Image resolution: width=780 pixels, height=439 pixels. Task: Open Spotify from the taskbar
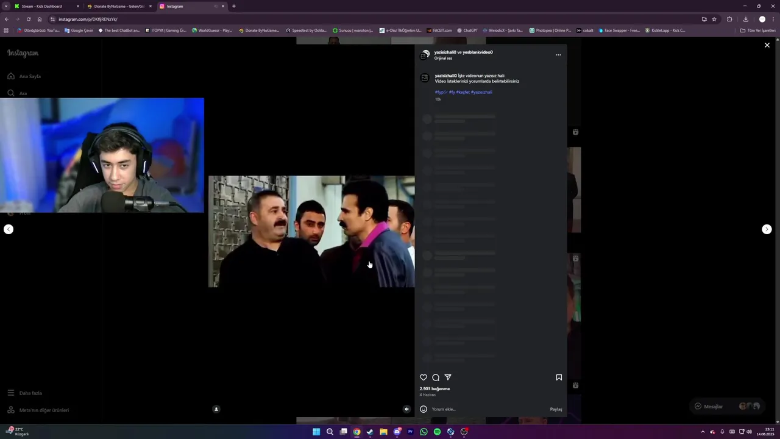pyautogui.click(x=437, y=432)
